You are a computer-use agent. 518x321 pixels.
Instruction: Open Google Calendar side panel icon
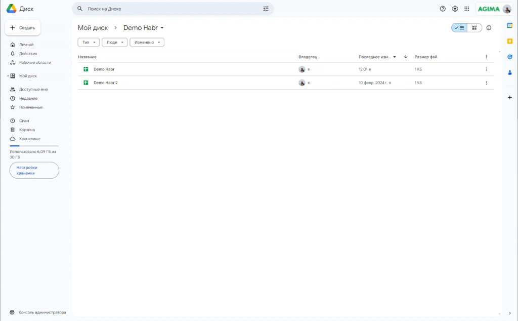[510, 25]
